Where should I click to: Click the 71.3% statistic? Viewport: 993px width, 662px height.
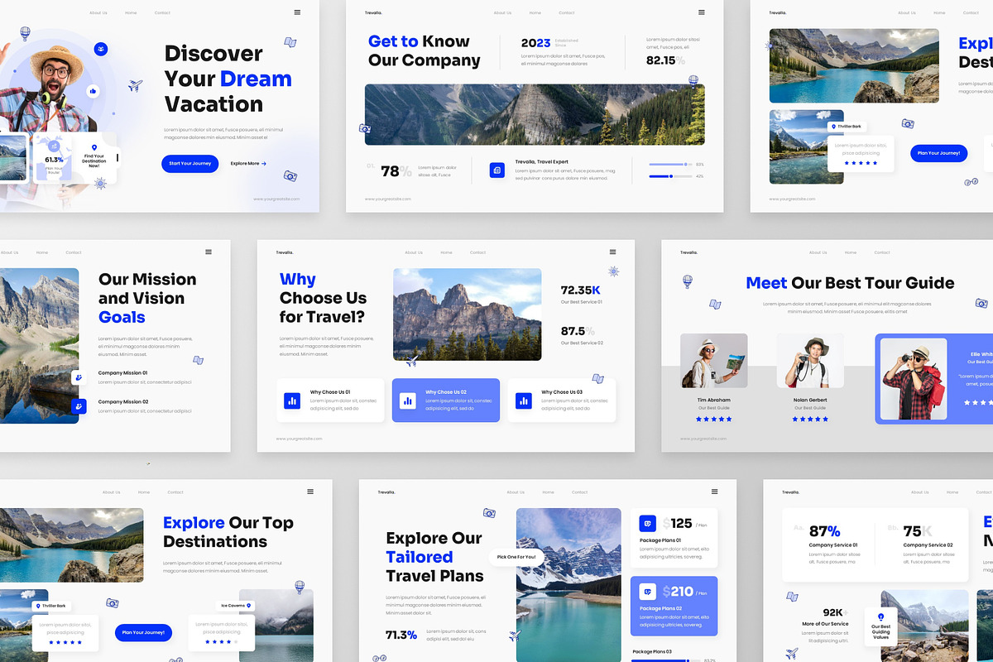click(x=401, y=636)
